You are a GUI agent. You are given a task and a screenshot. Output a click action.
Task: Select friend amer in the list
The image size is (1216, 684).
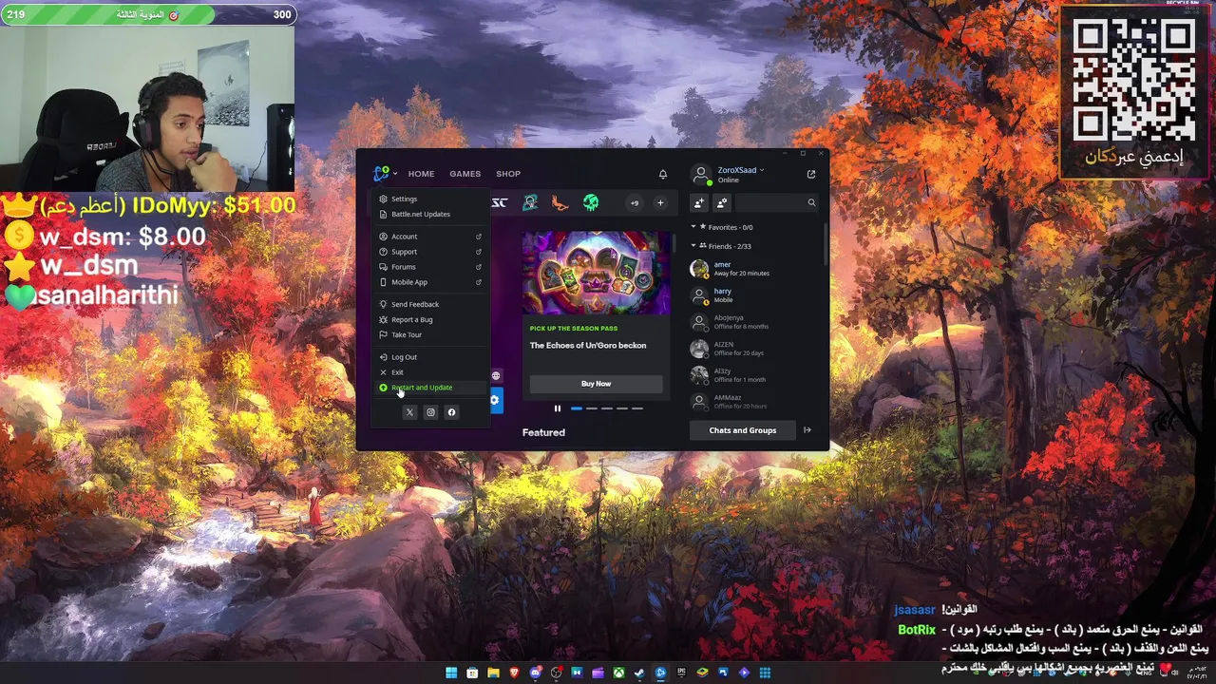755,269
